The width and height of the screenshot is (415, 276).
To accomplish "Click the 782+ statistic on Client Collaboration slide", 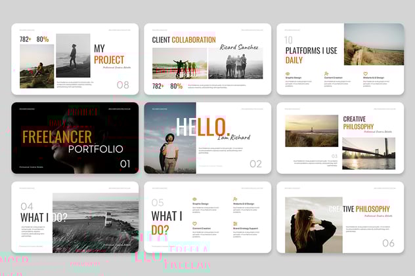I will tap(158, 86).
